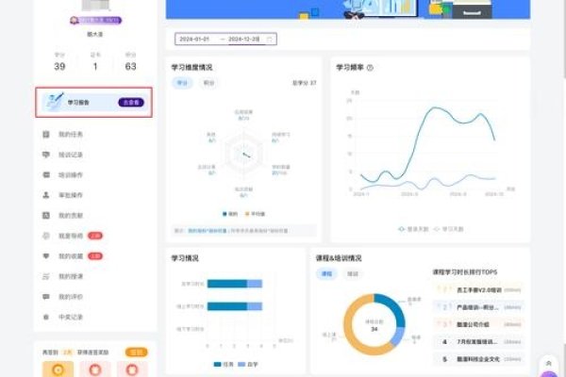Click the highlighted gold coin reward icon

coord(58,369)
